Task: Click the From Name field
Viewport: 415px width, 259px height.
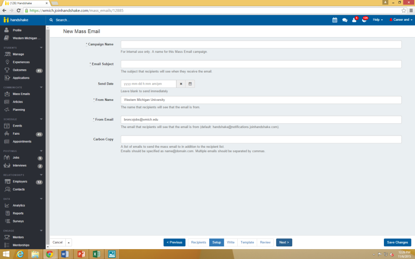Action: tap(261, 100)
